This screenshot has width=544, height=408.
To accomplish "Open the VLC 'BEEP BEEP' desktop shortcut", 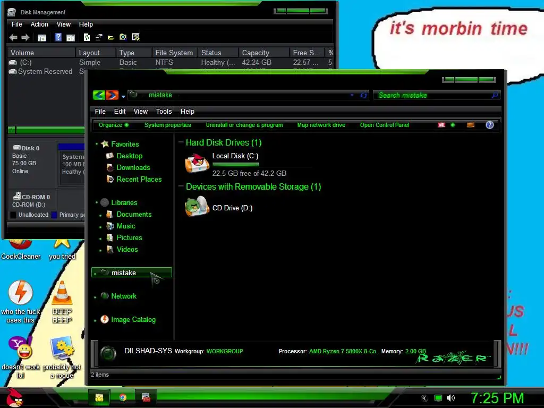I will (x=62, y=302).
